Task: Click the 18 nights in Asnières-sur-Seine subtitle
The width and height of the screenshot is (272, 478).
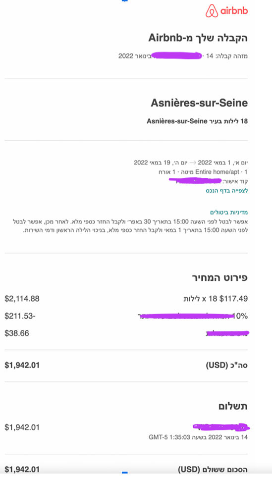Action: click(197, 121)
